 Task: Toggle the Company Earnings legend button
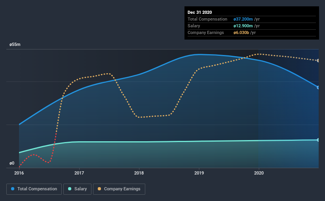click(119, 189)
